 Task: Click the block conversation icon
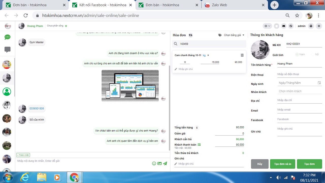[x=291, y=26]
